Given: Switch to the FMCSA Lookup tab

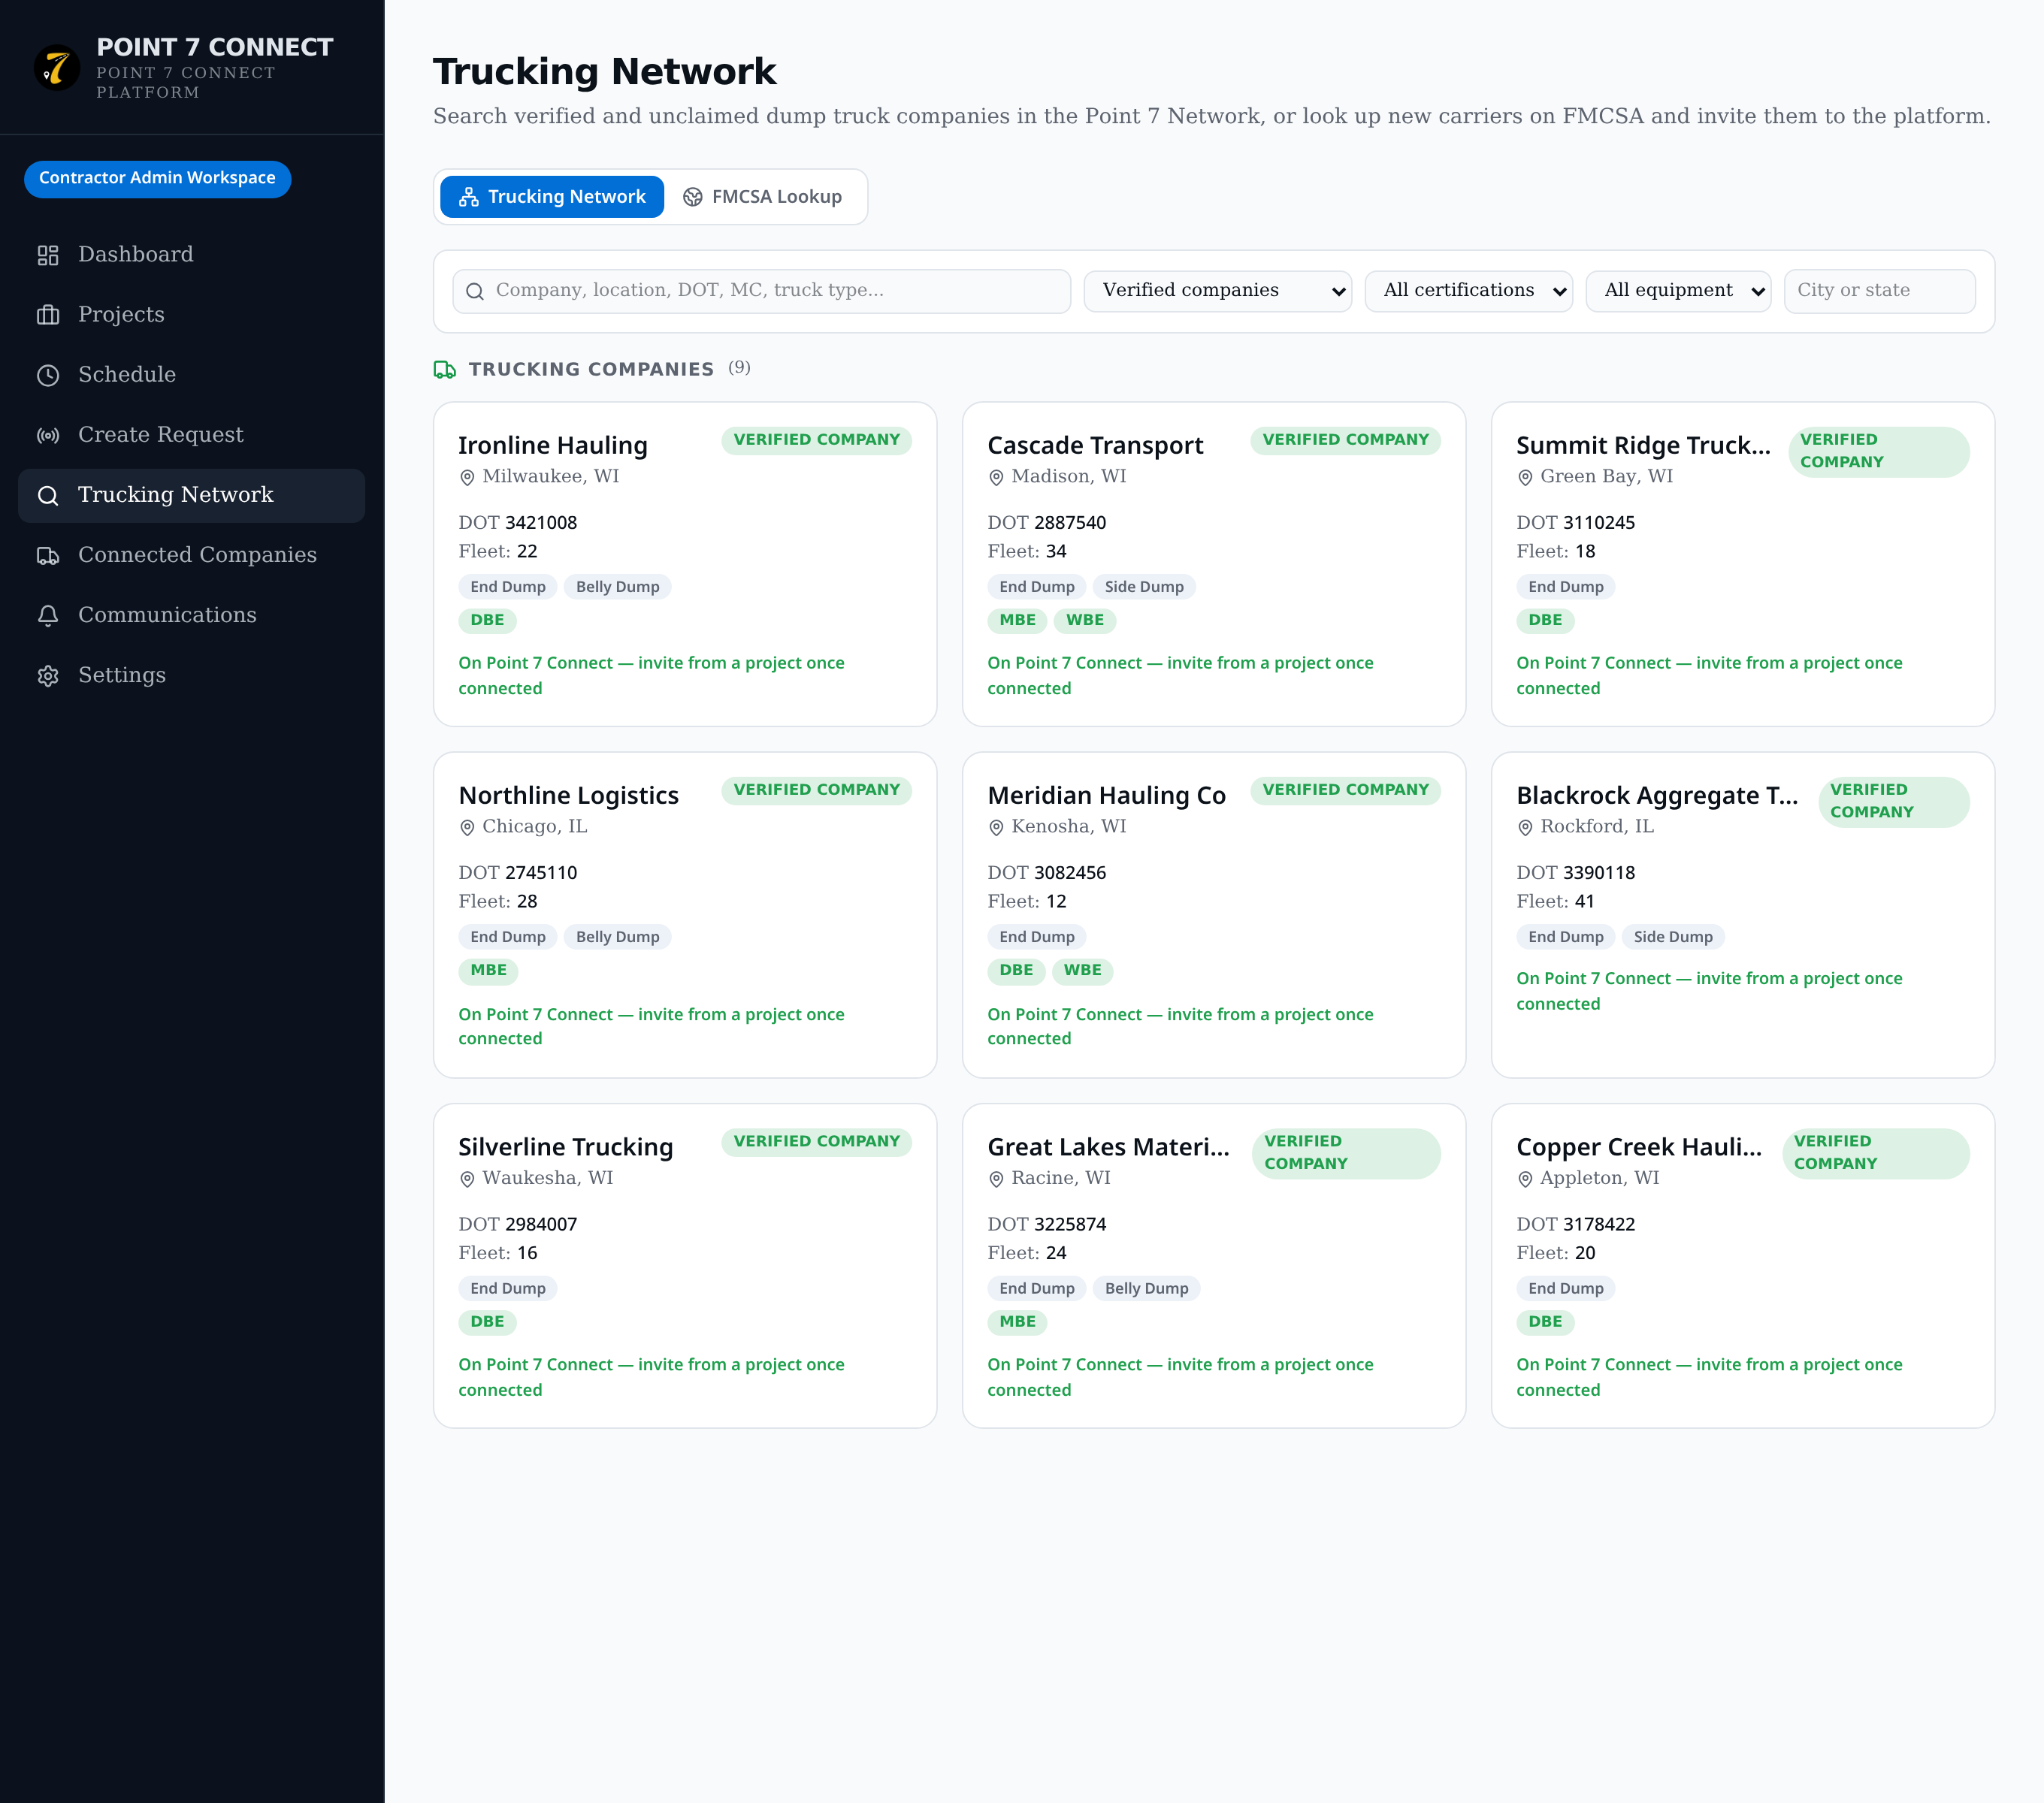Looking at the screenshot, I should pos(762,197).
